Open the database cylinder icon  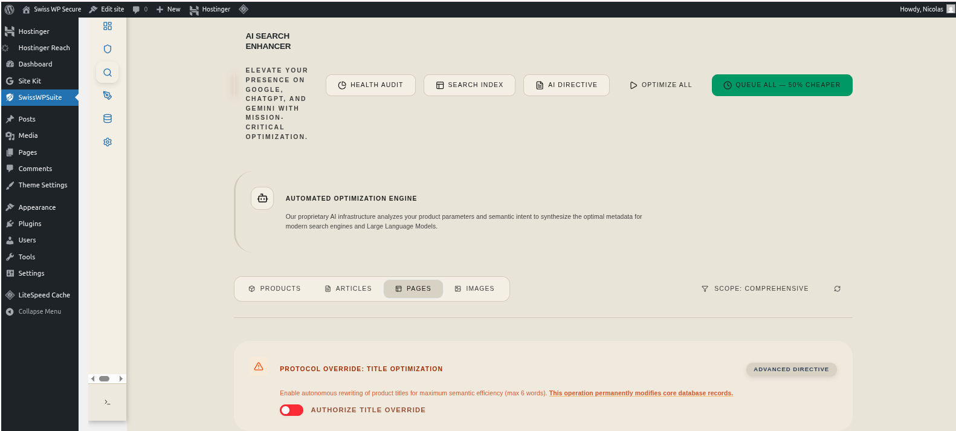click(108, 118)
